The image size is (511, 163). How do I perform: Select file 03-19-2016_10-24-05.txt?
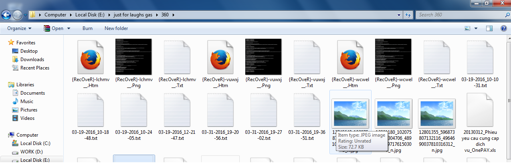point(133,117)
